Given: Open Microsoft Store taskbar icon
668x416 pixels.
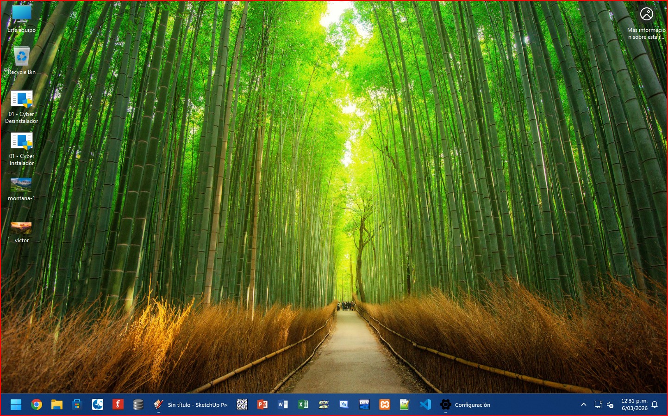Looking at the screenshot, I should pos(77,405).
